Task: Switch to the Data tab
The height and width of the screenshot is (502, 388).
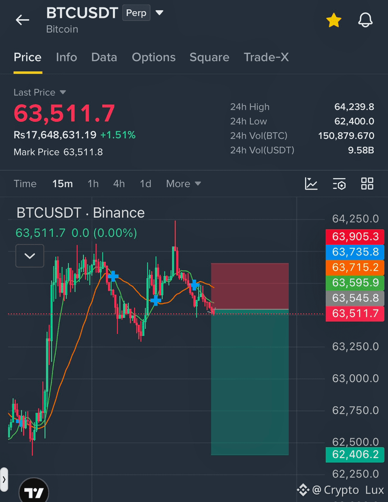Action: click(104, 57)
